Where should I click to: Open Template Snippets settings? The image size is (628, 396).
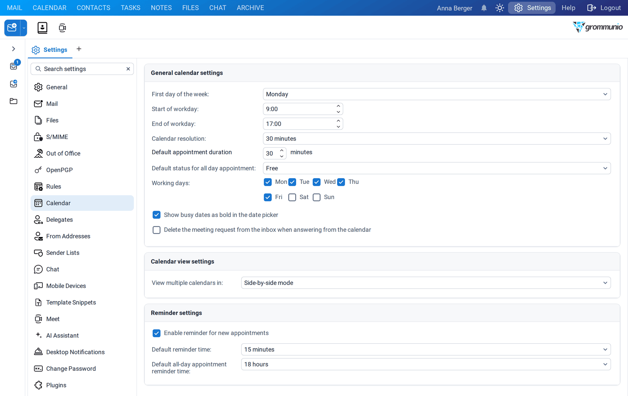82,302
